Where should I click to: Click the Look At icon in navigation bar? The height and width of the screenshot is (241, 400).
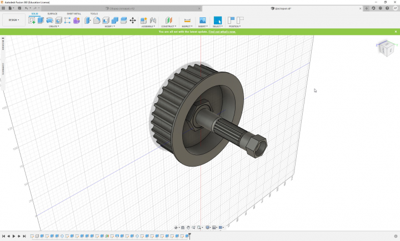[x=183, y=228]
